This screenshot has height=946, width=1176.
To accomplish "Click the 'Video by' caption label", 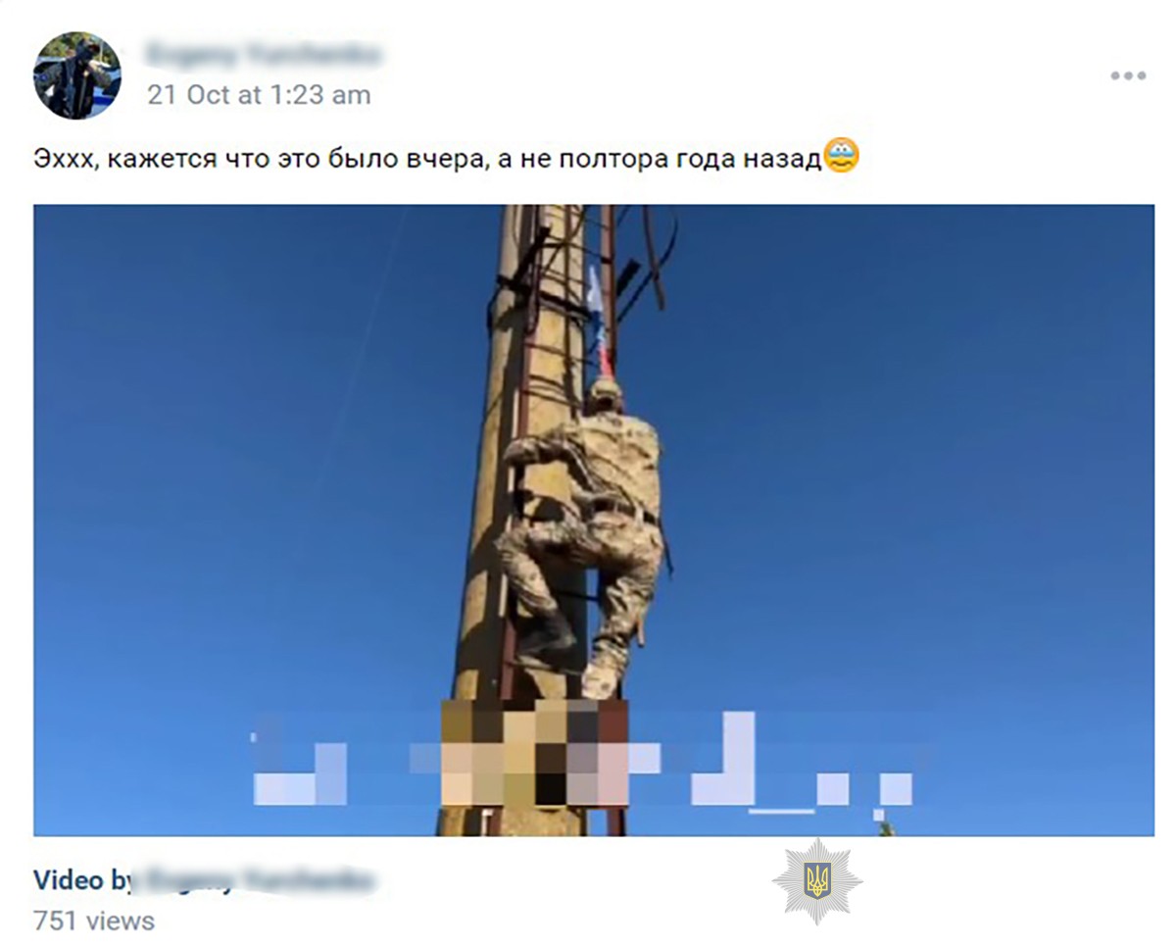I will 84,880.
